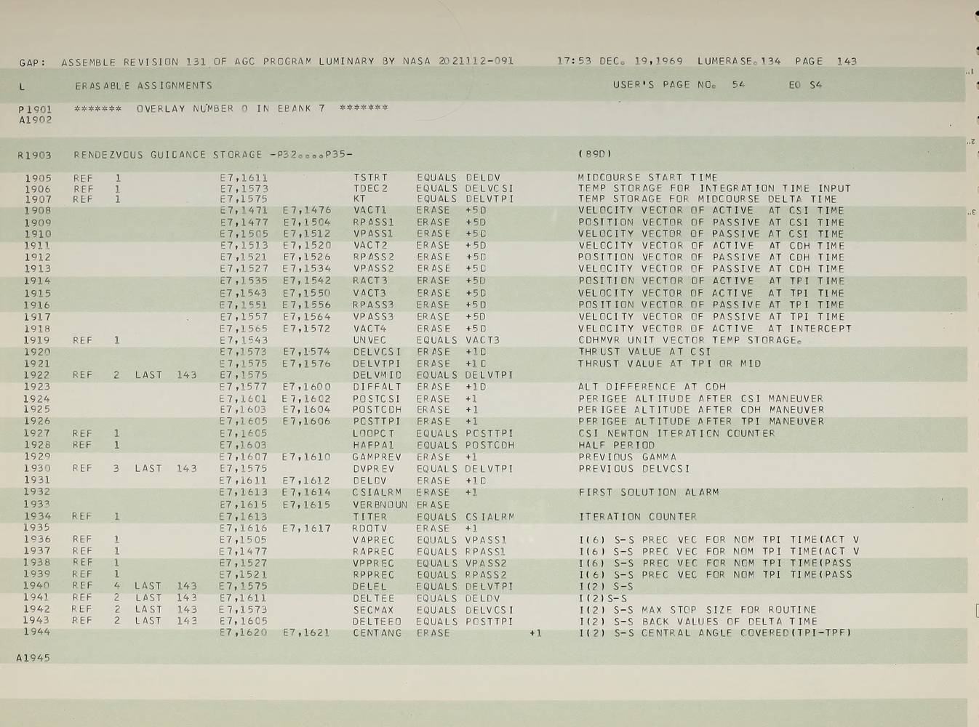Click the symbol name RDOTV

click(370, 529)
